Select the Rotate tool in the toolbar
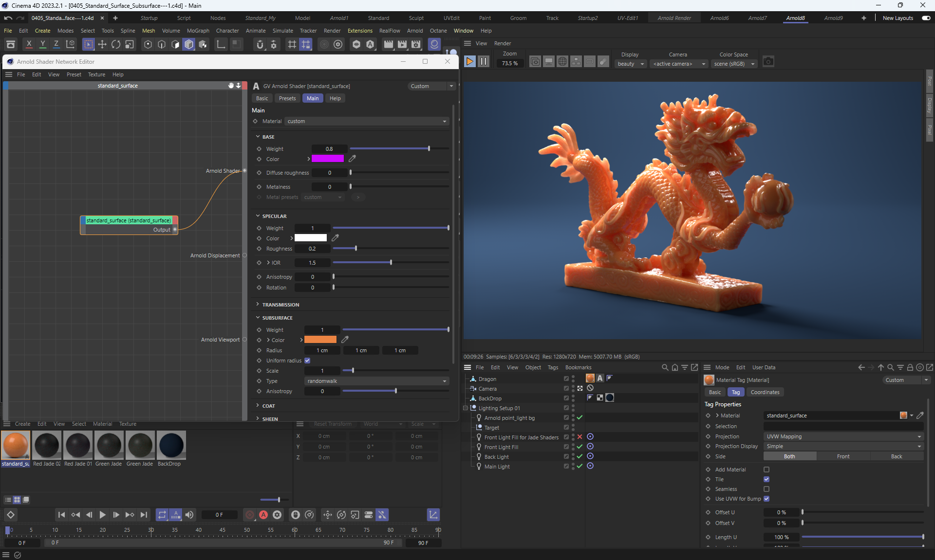The height and width of the screenshot is (560, 935). [116, 44]
